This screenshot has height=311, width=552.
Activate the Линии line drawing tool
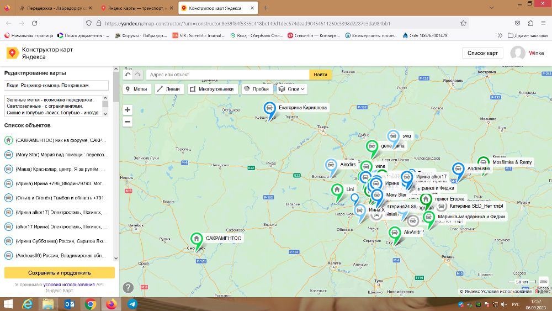pyautogui.click(x=168, y=88)
